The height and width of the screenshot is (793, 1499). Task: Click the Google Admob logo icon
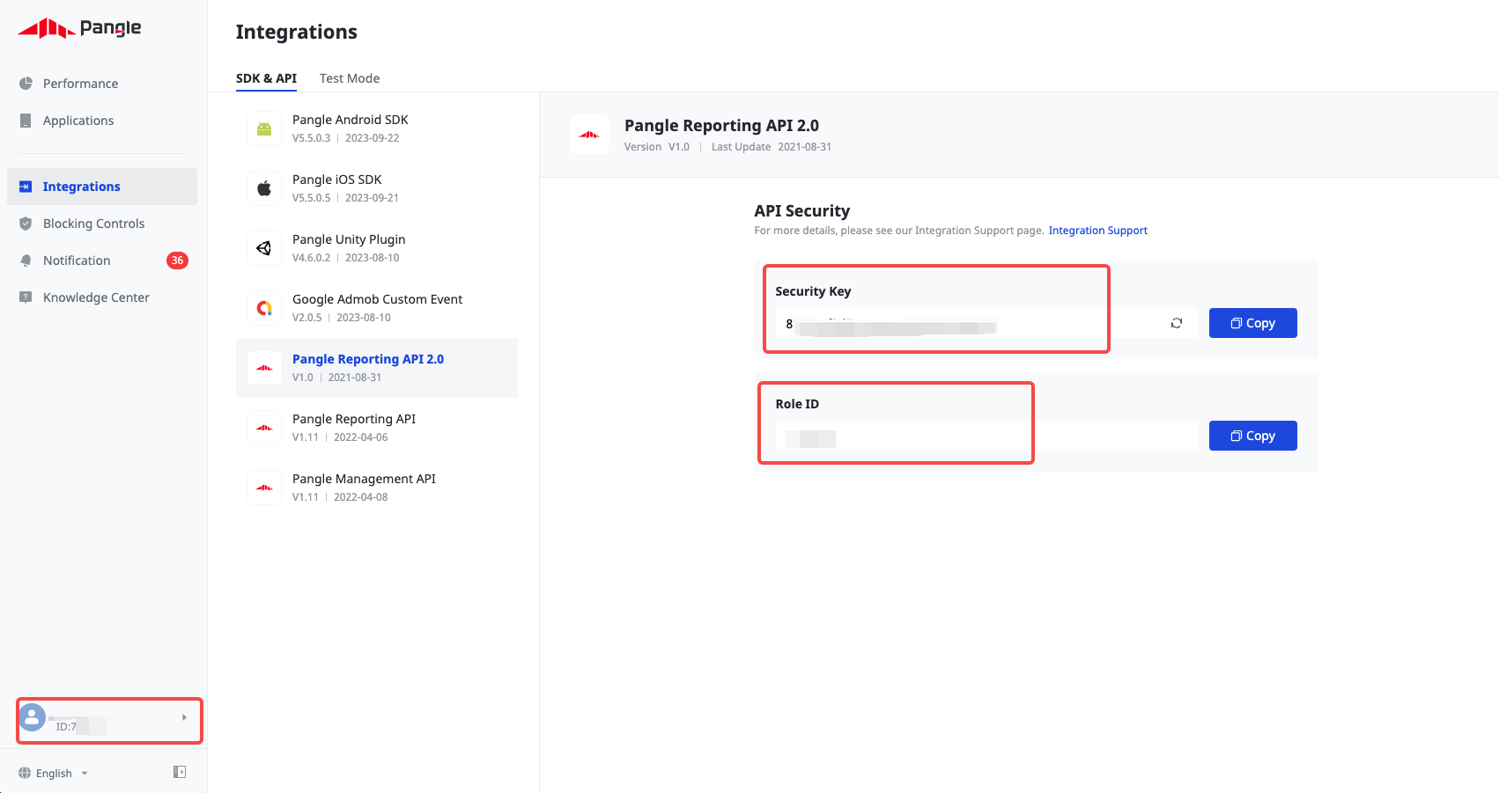click(264, 308)
